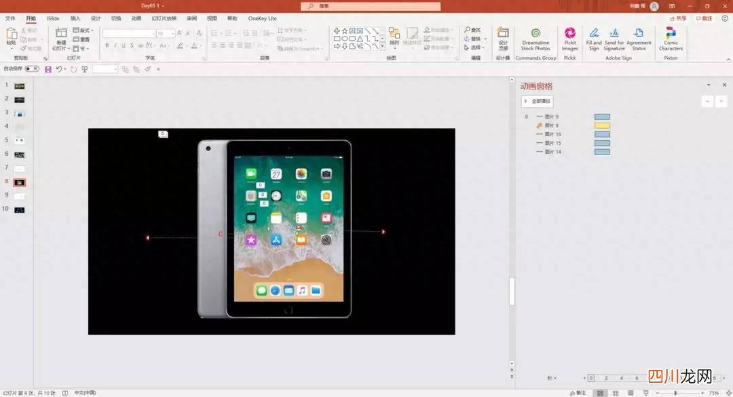Click the smiley feedback icon at top right
Viewport: 733px width, 397px height.
click(x=725, y=18)
